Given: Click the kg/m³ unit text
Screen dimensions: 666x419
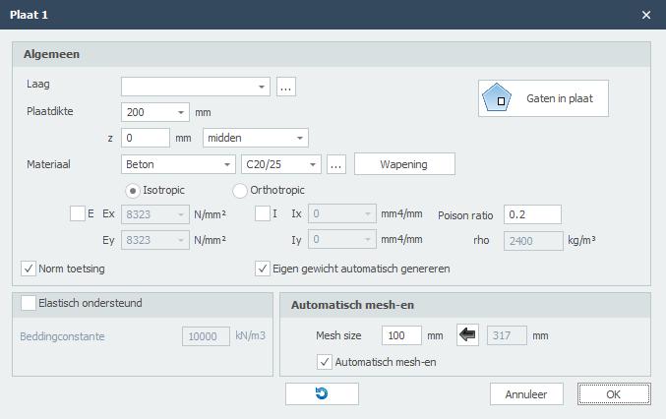Looking at the screenshot, I should pos(581,240).
